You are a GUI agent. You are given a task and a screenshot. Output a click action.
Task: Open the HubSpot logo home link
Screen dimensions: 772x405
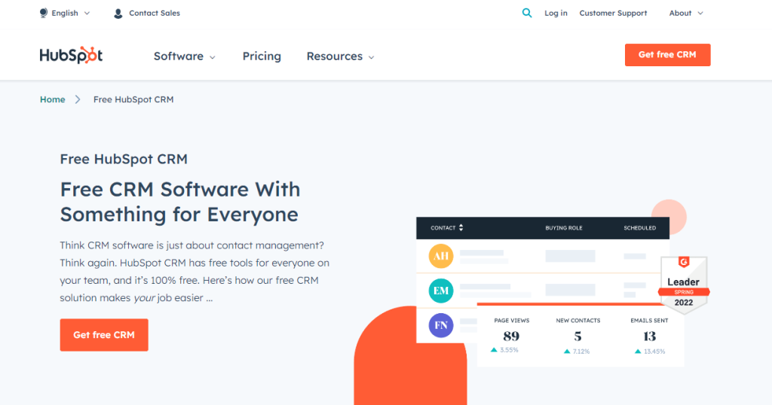tap(71, 56)
